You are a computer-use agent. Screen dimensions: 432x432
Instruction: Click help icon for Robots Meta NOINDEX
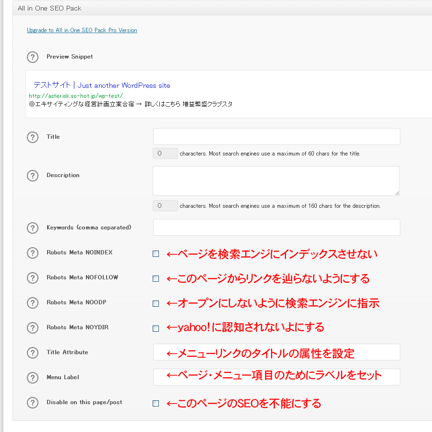point(32,253)
